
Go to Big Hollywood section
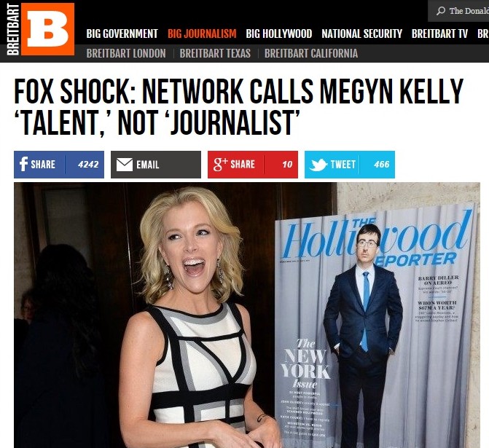coord(279,34)
